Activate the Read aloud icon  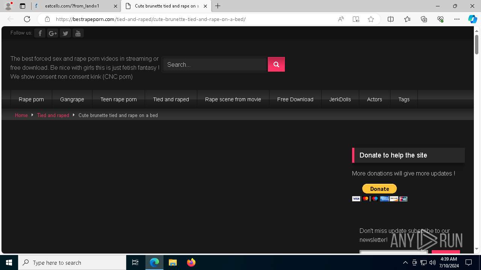coord(341,19)
